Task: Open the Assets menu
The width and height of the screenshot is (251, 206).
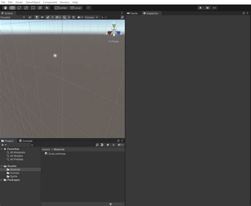Action: point(19,2)
